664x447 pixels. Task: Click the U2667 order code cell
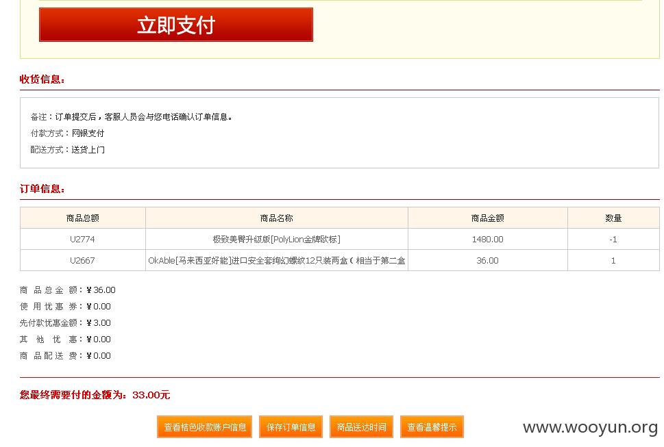[x=83, y=261]
